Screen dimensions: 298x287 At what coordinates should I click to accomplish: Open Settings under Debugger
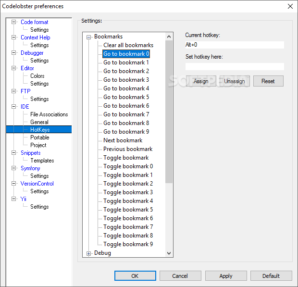pyautogui.click(x=39, y=61)
